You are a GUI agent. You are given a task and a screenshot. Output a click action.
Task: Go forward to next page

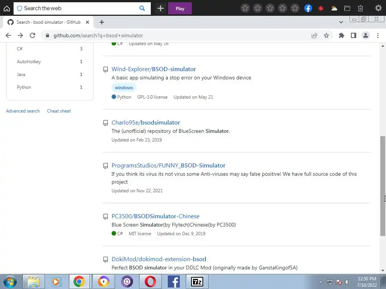pos(20,35)
